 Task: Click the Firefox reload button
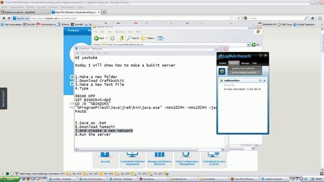click(x=238, y=18)
